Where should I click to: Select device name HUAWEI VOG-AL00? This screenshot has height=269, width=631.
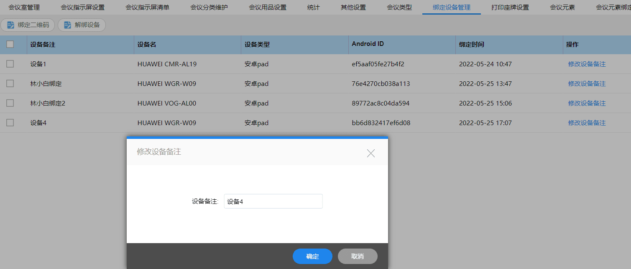tap(167, 103)
